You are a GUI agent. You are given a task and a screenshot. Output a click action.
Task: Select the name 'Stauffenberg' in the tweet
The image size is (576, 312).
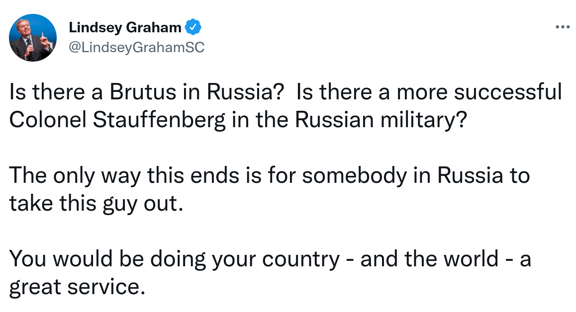(159, 120)
